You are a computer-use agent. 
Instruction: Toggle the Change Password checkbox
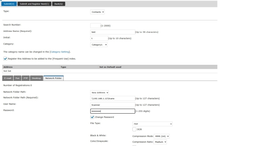click(x=92, y=117)
